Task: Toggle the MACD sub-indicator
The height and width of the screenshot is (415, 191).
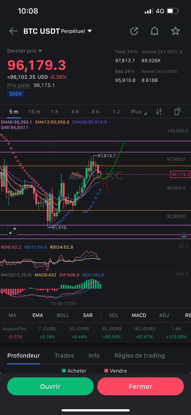Action: (139, 315)
